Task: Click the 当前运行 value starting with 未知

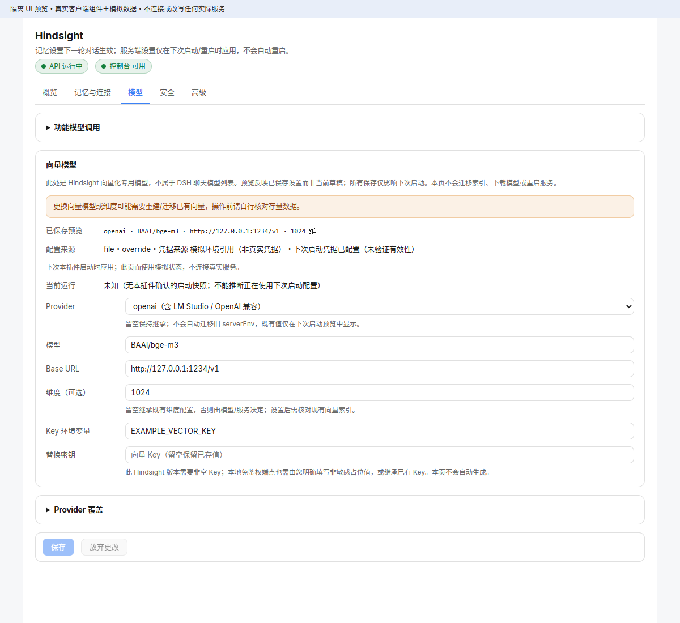Action: point(214,285)
